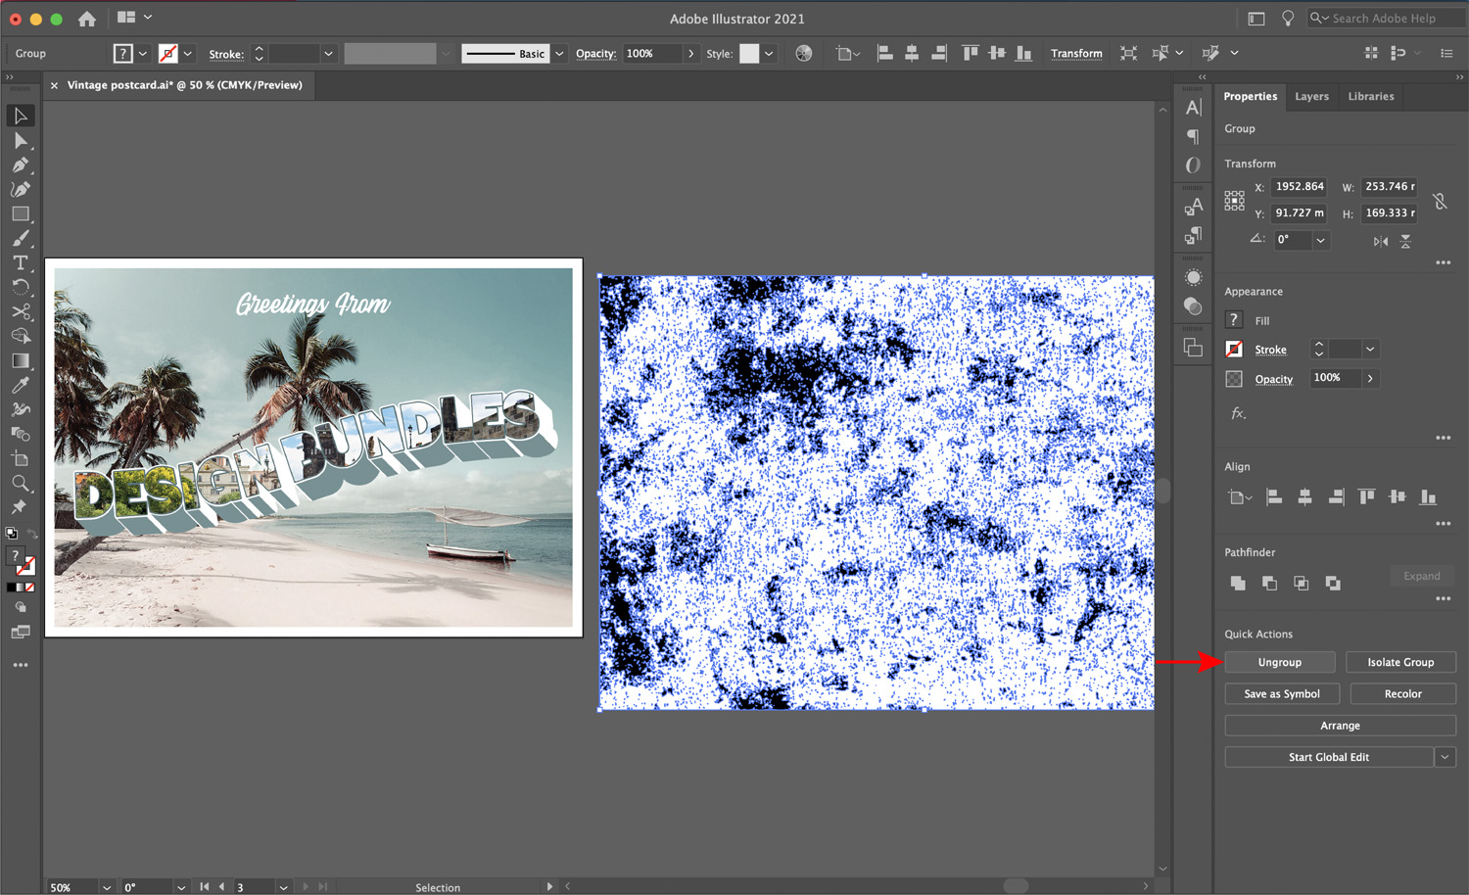This screenshot has width=1469, height=895.
Task: Open the Start Global Edit options dropdown
Action: pyautogui.click(x=1445, y=757)
